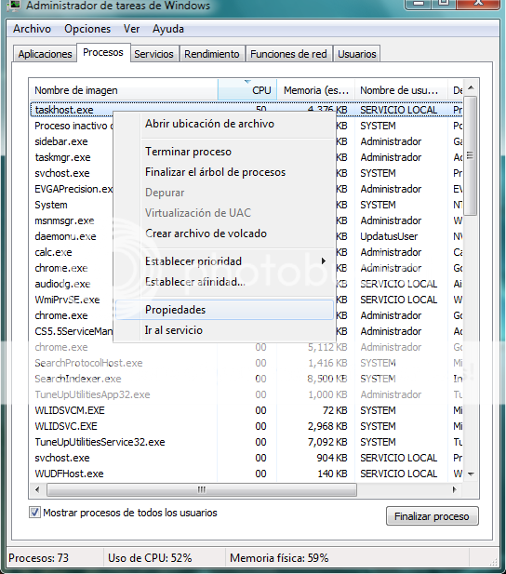The image size is (506, 574).
Task: Click the horizontal scrollbar left arrow
Action: [x=37, y=489]
